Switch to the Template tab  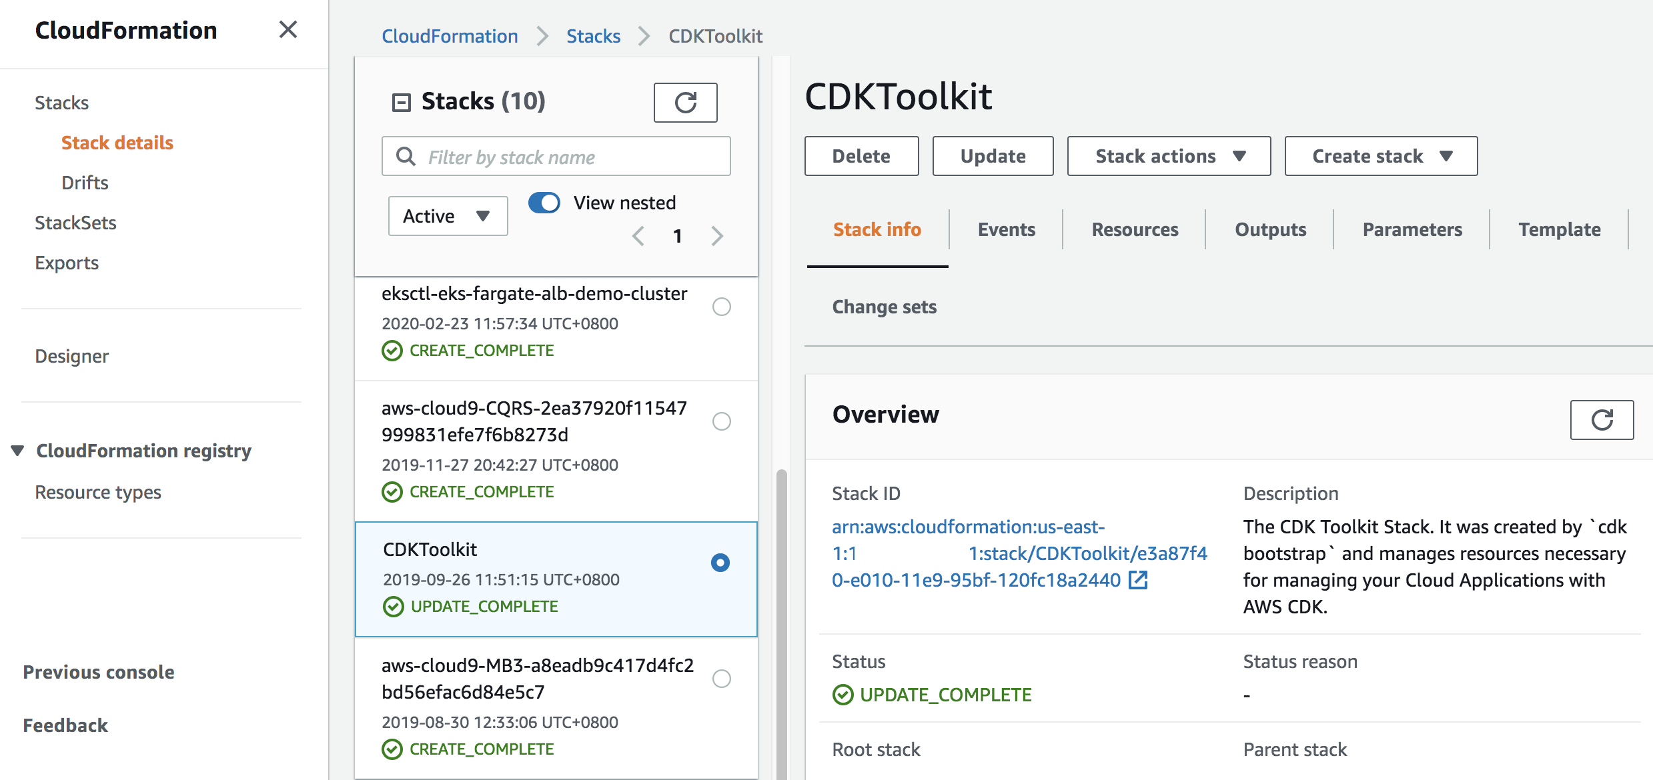pyautogui.click(x=1559, y=229)
